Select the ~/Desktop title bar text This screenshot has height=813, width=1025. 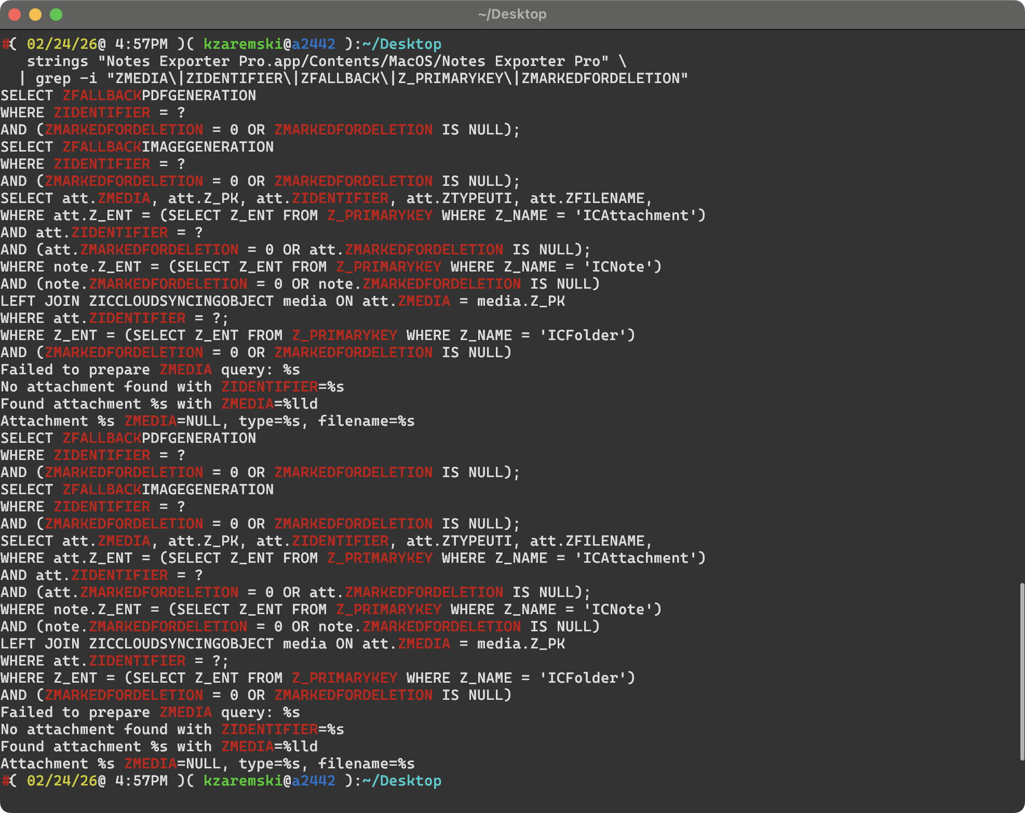click(x=511, y=14)
